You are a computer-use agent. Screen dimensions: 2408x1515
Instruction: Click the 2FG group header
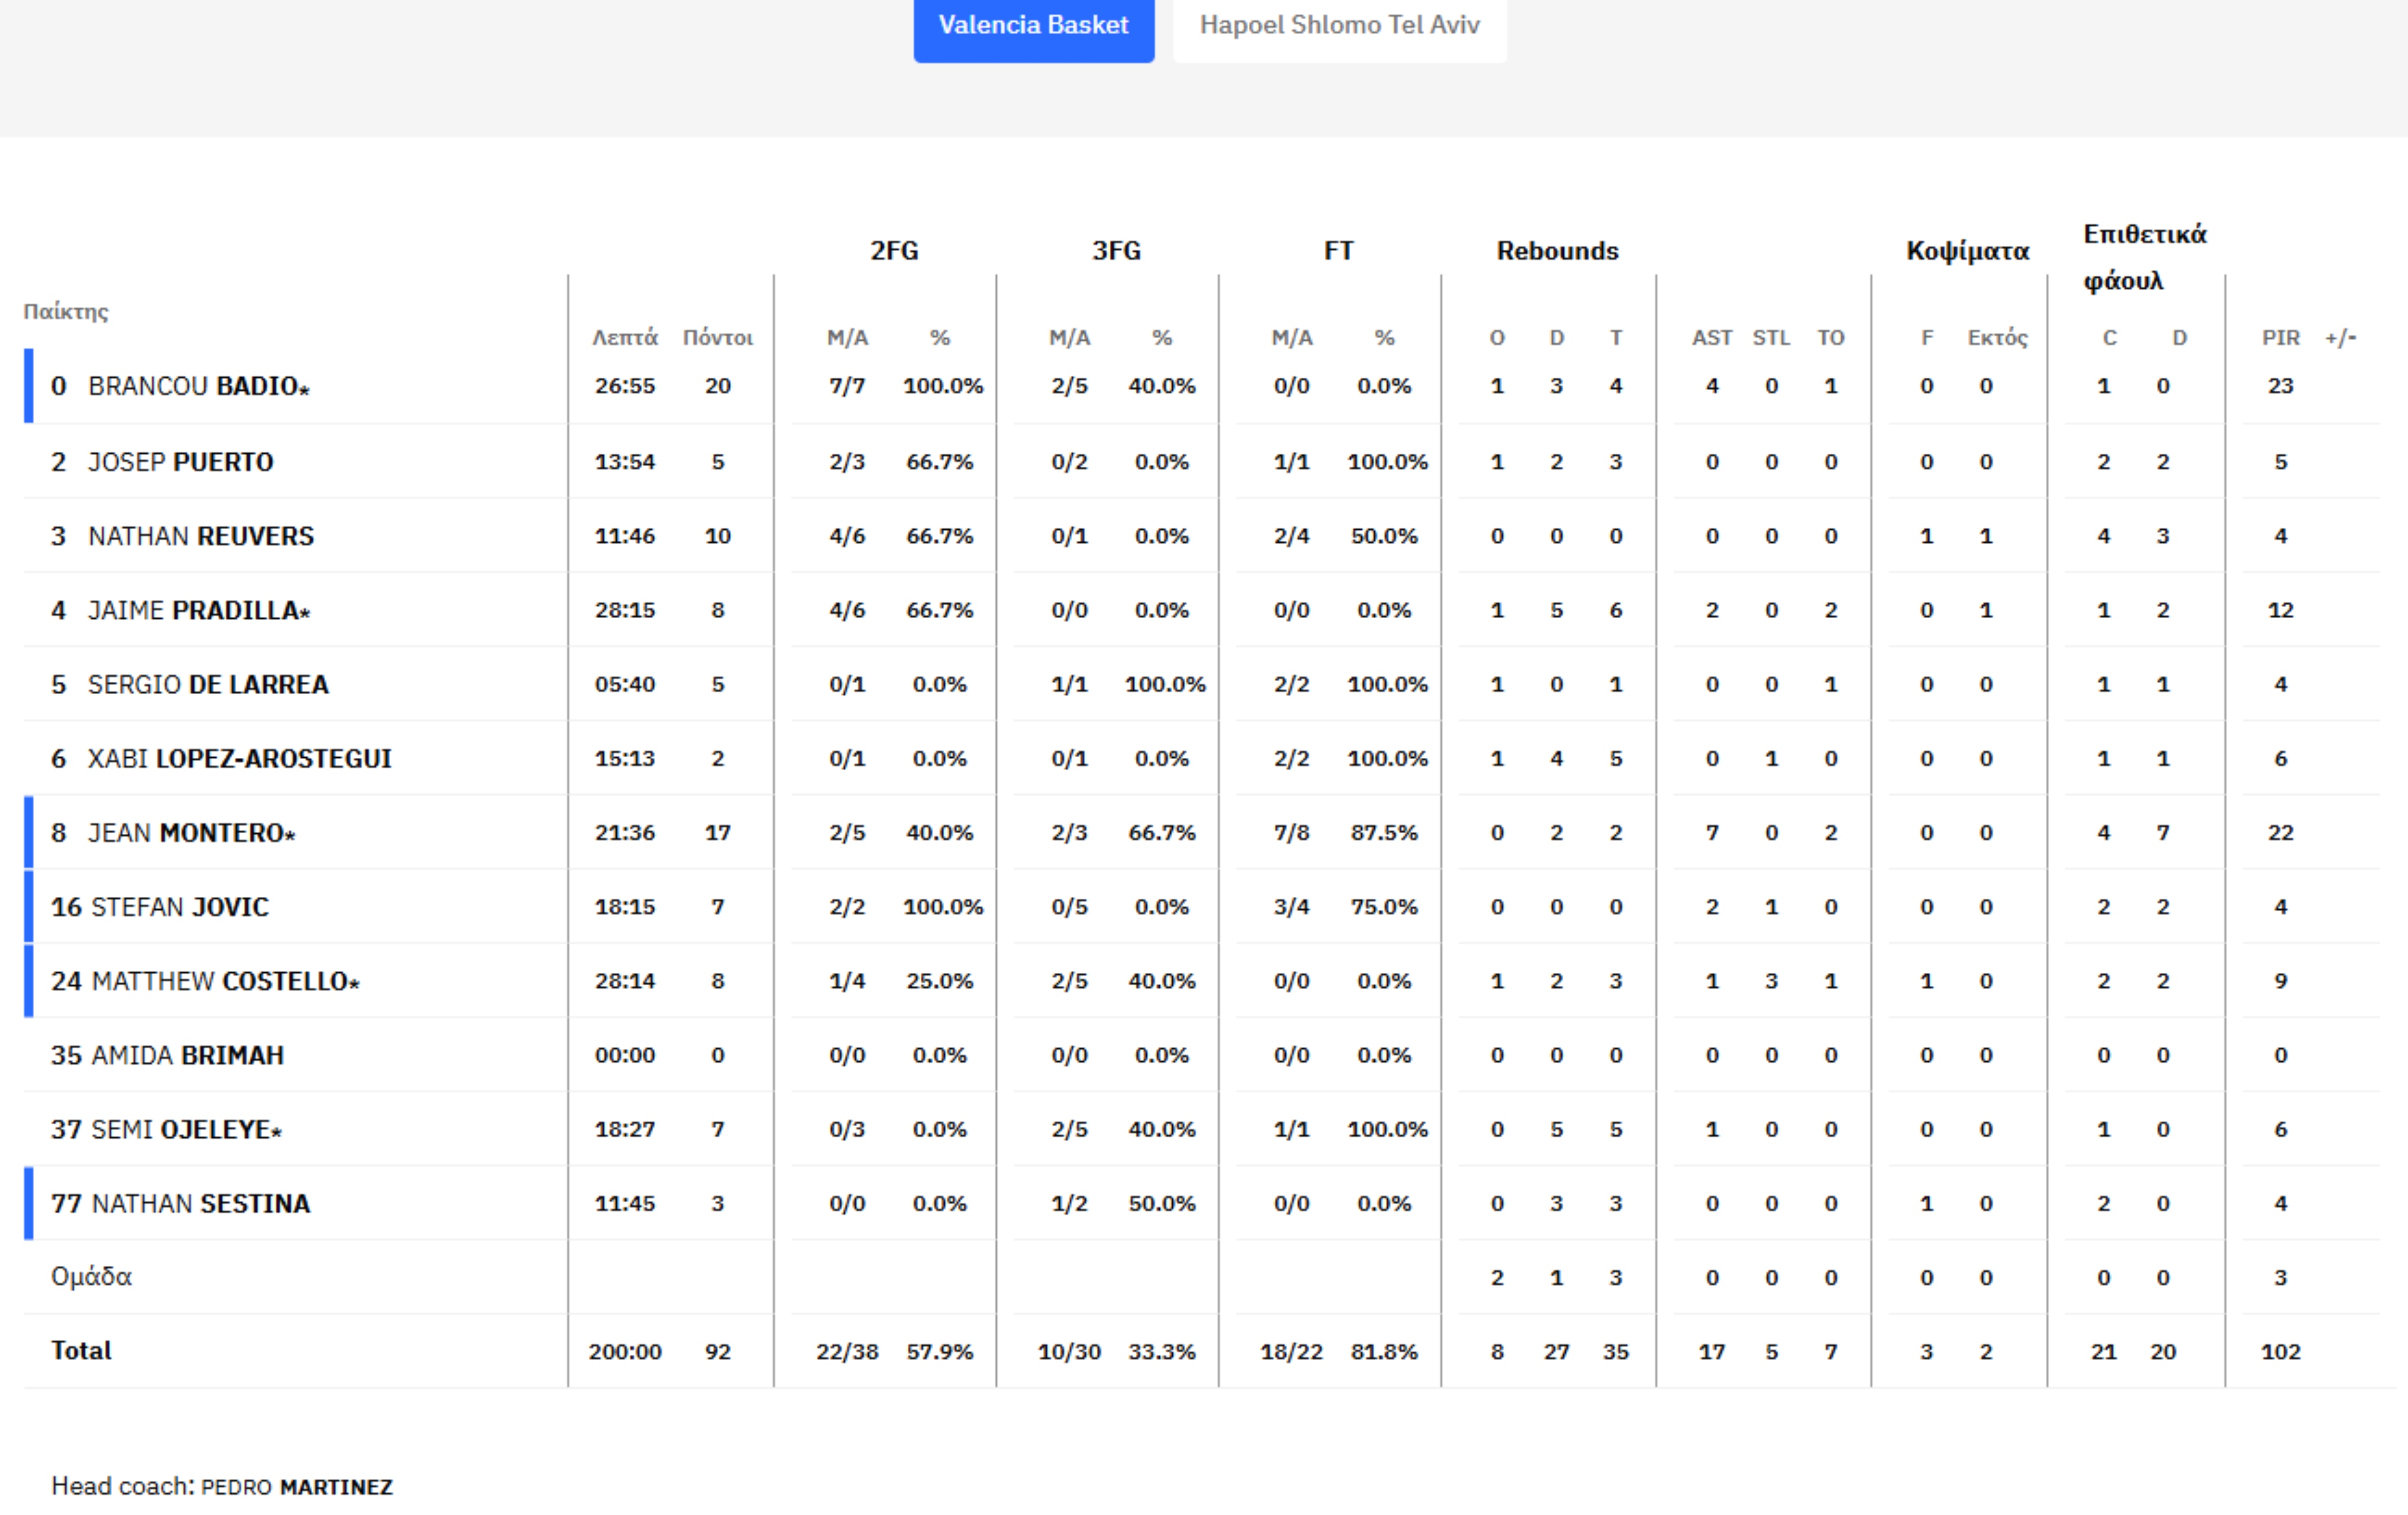coord(894,250)
